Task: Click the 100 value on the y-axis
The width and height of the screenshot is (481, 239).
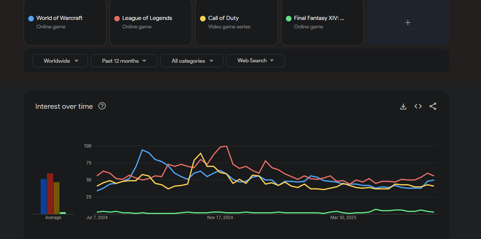Action: coord(87,146)
